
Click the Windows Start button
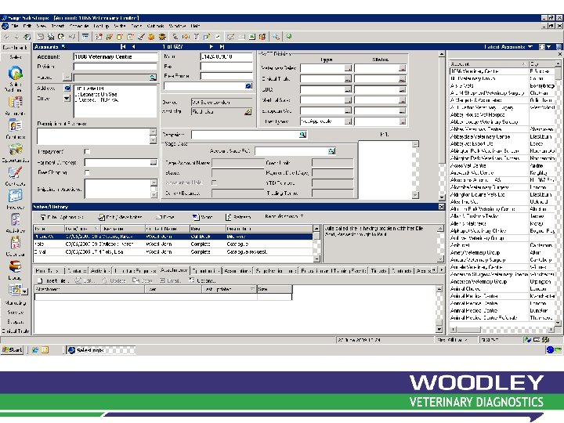point(13,349)
